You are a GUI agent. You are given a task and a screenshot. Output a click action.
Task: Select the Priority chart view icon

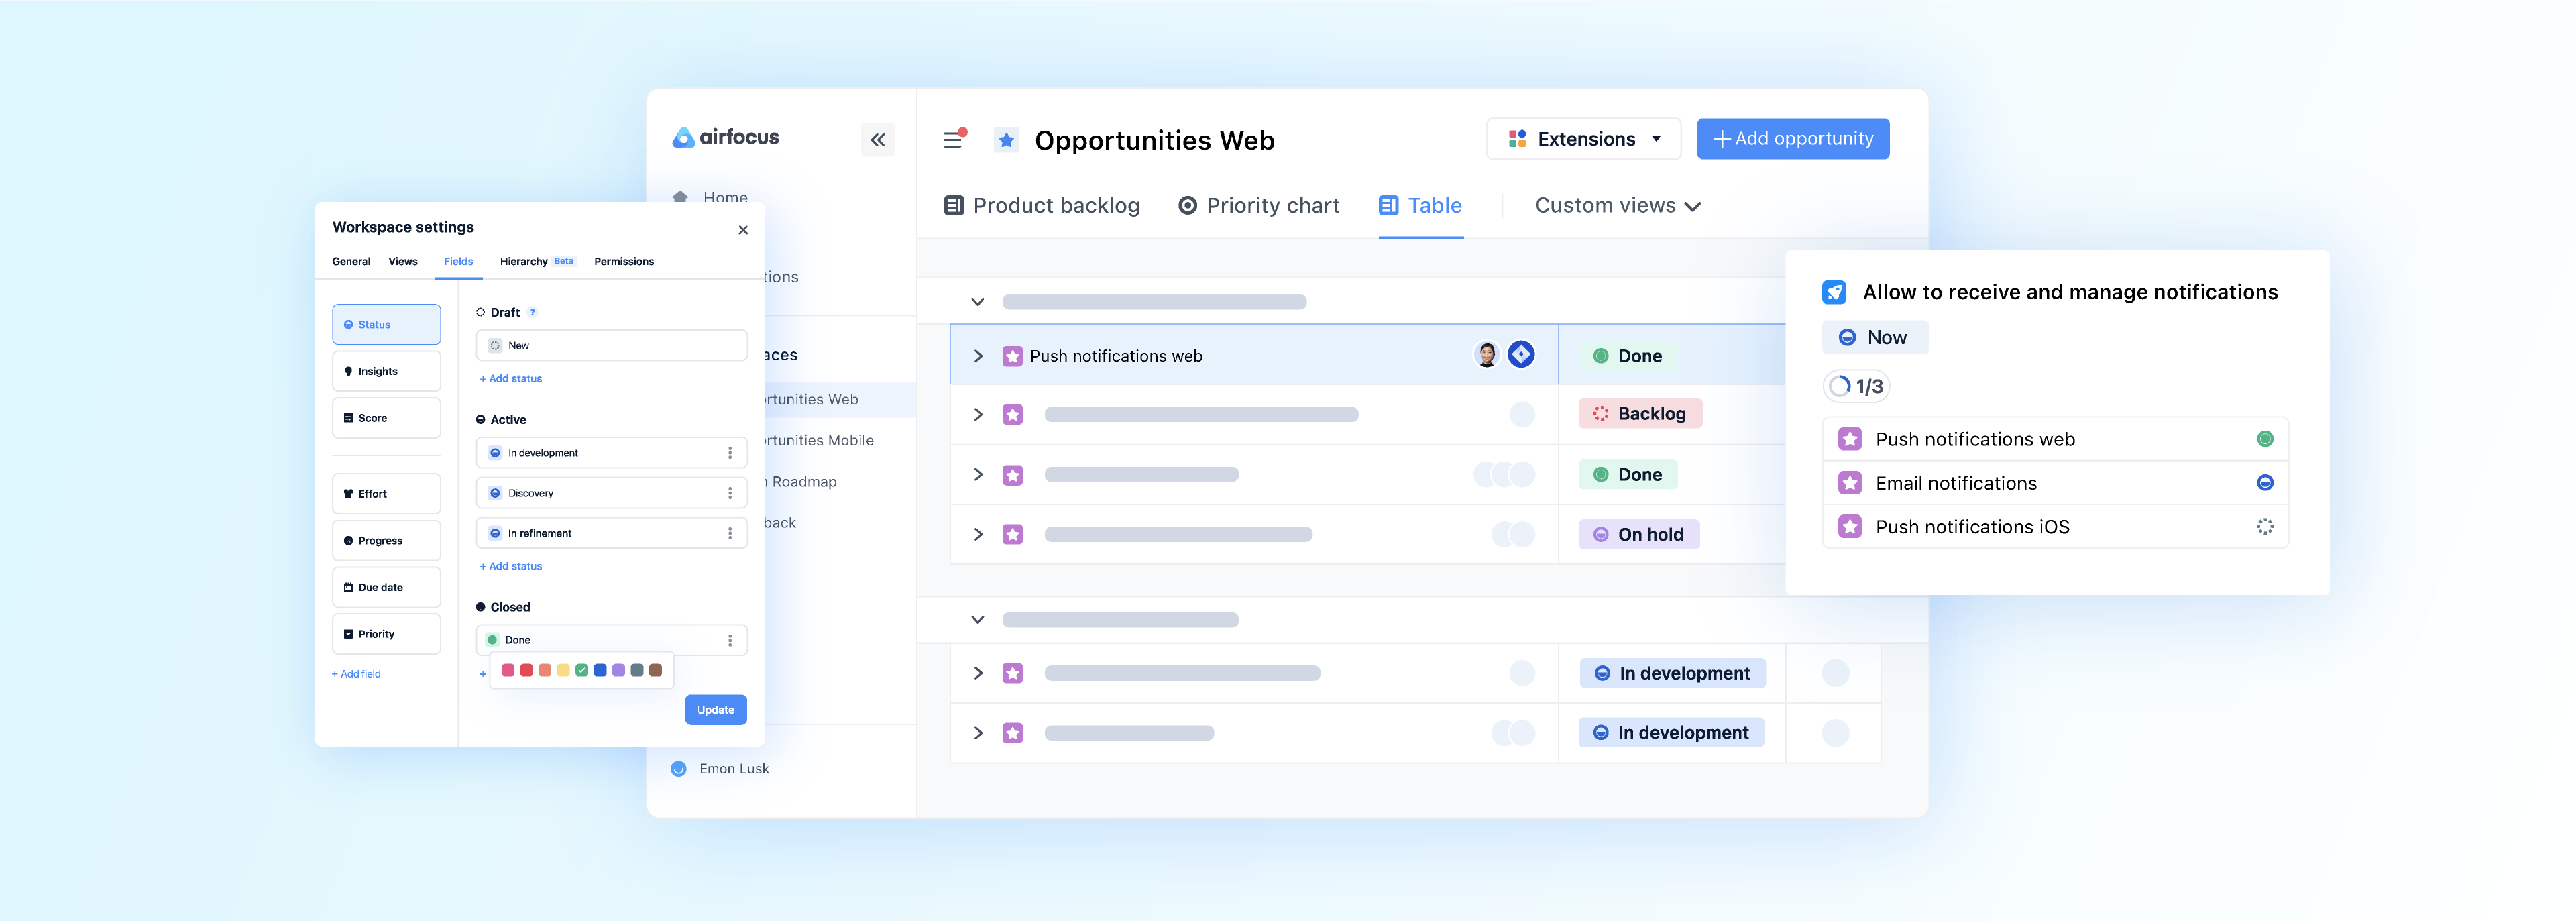click(1188, 205)
